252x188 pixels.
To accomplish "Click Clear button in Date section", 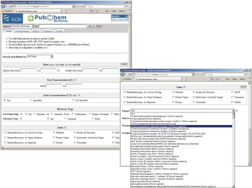I will pyautogui.click(x=124, y=65).
